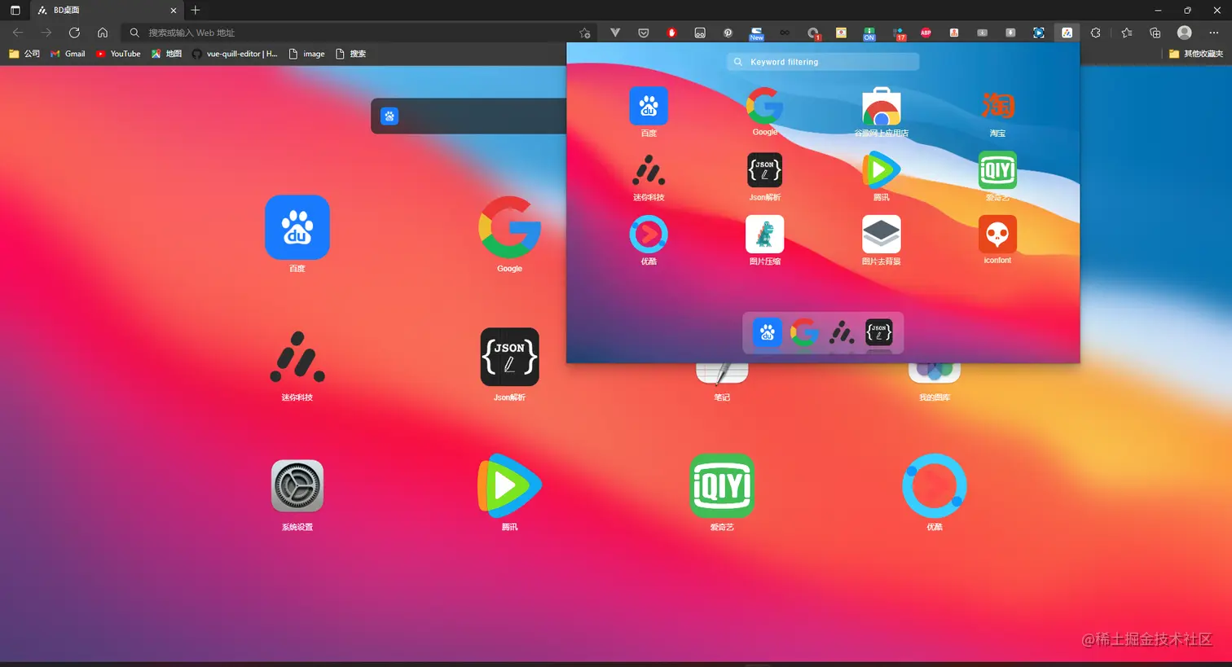The height and width of the screenshot is (667, 1232).
Task: Open YouTube bookmark
Action: coord(118,54)
